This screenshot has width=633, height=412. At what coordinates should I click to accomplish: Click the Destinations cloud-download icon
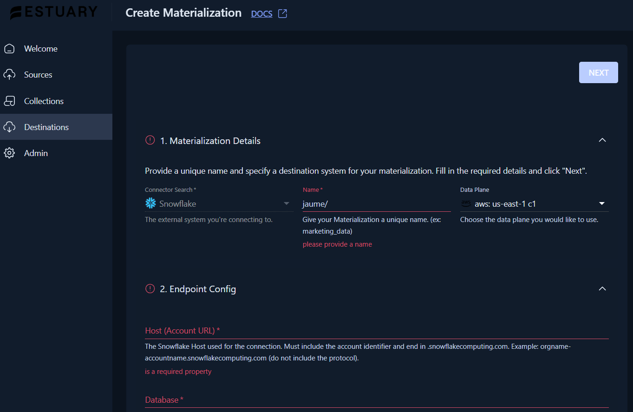pyautogui.click(x=9, y=126)
